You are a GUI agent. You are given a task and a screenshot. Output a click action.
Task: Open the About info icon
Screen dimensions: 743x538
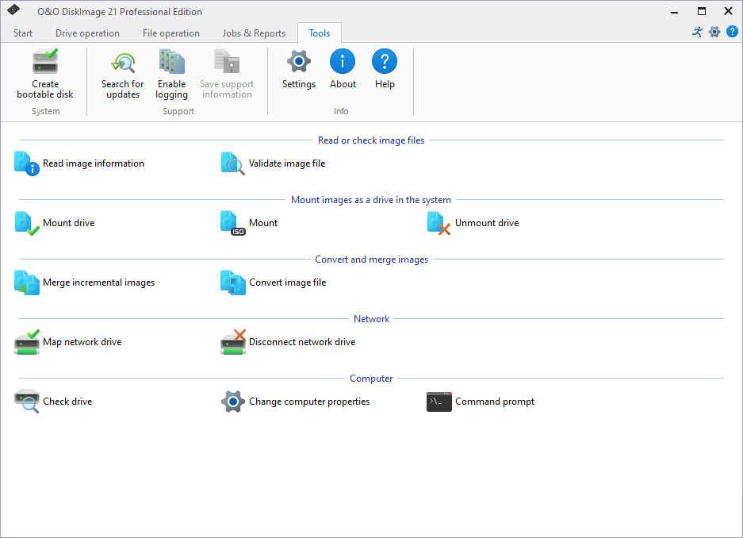[343, 62]
